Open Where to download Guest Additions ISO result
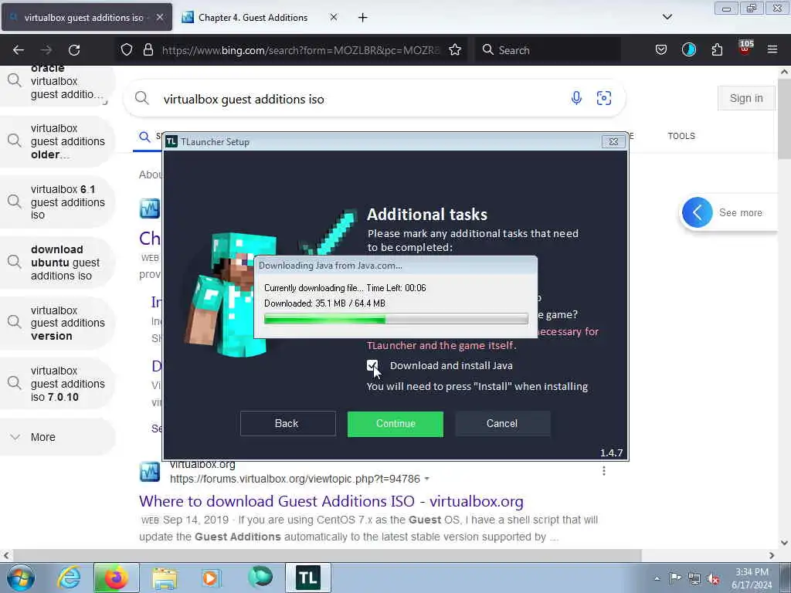This screenshot has height=593, width=791. pyautogui.click(x=331, y=501)
